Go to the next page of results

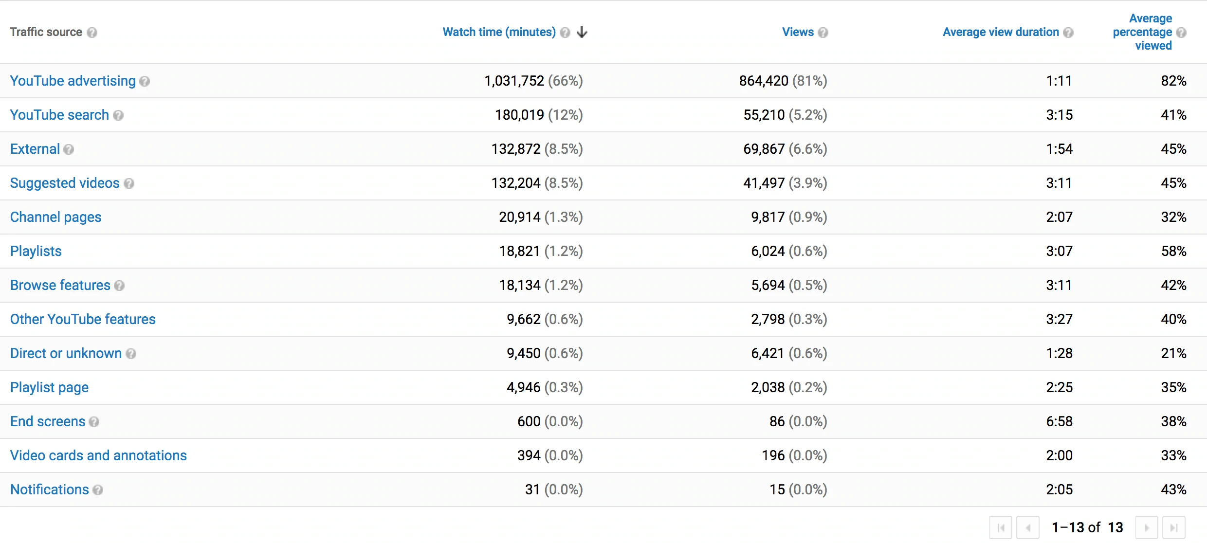point(1146,527)
